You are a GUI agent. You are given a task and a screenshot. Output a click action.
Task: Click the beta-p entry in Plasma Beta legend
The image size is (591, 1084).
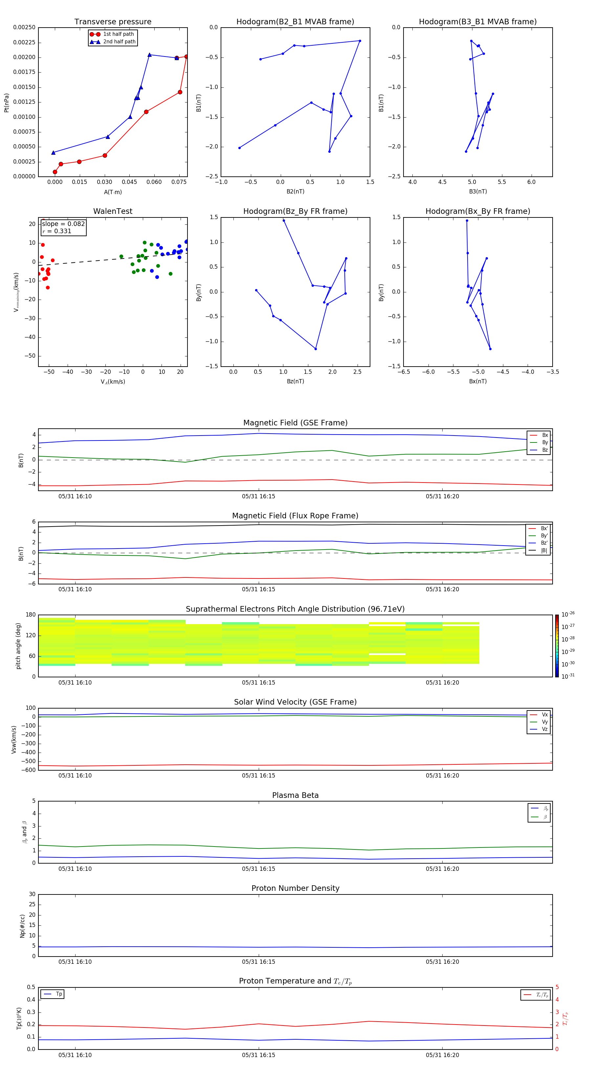539,808
